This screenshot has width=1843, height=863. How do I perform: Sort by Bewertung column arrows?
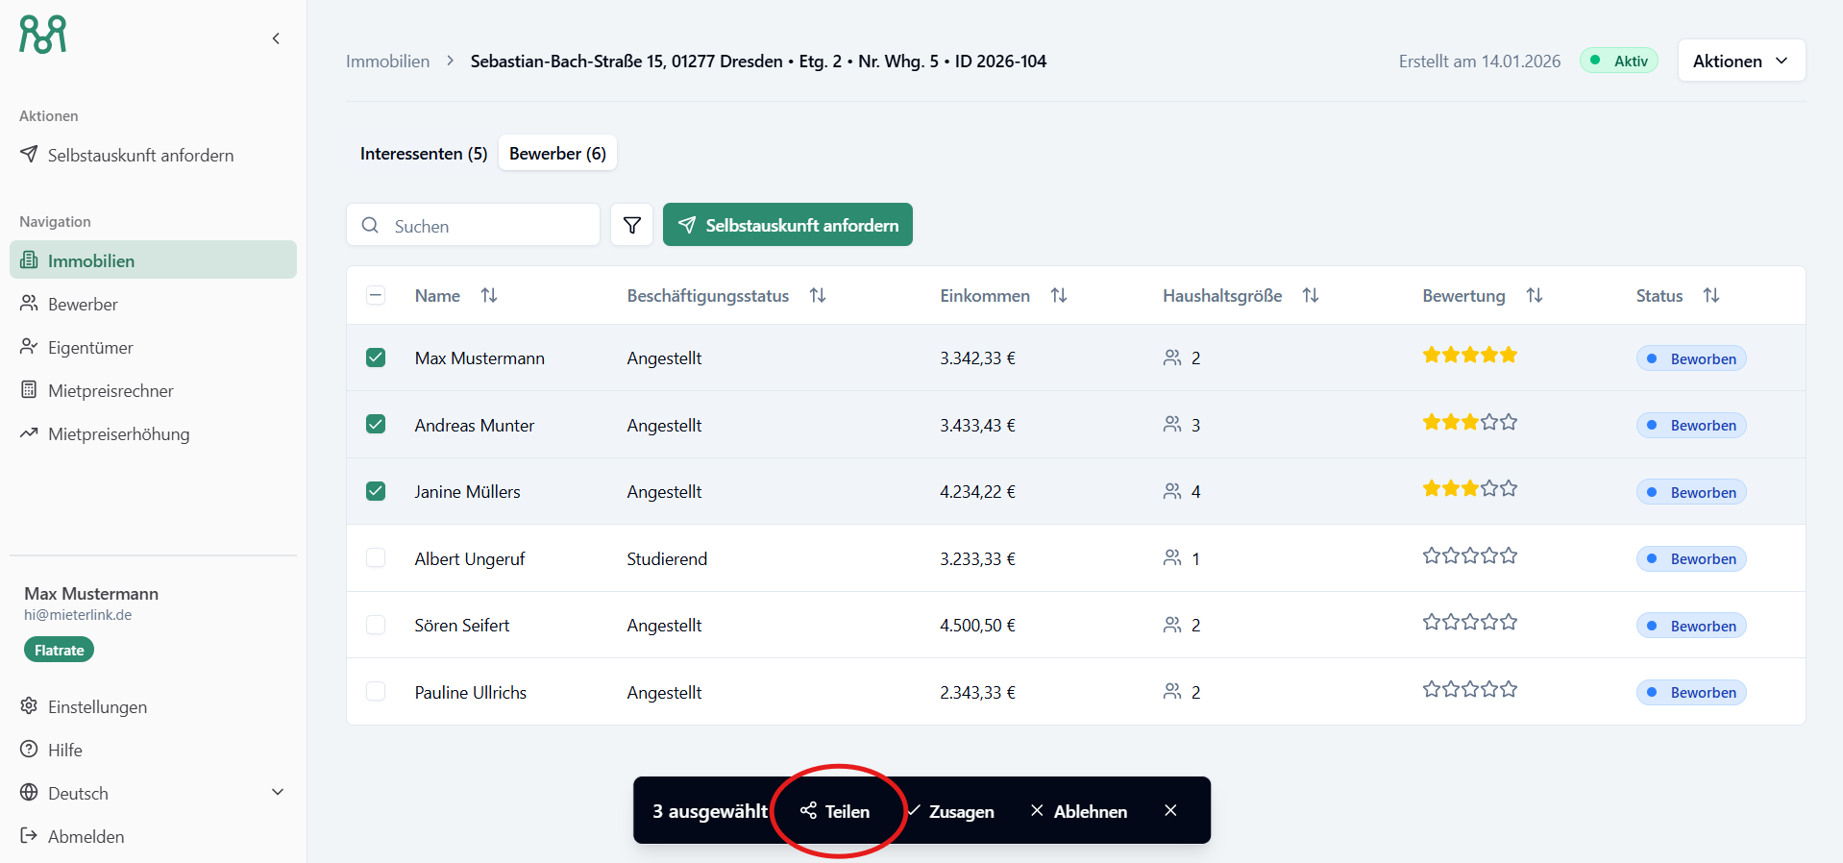[x=1535, y=296]
